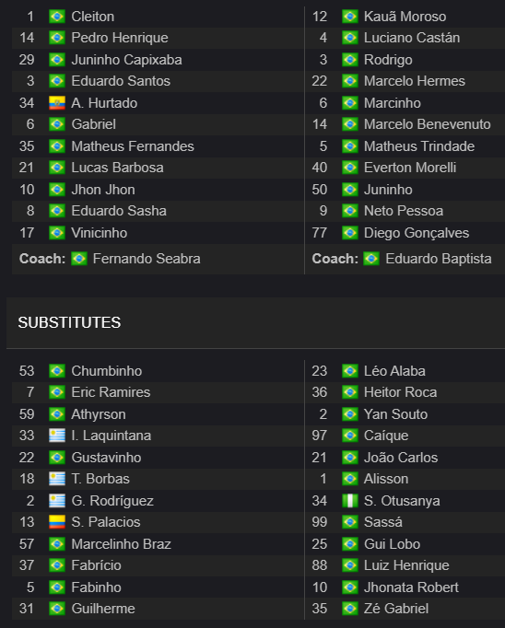The width and height of the screenshot is (505, 628).
Task: Click Nigeria flag next to S. Otusanya
Action: [x=350, y=501]
